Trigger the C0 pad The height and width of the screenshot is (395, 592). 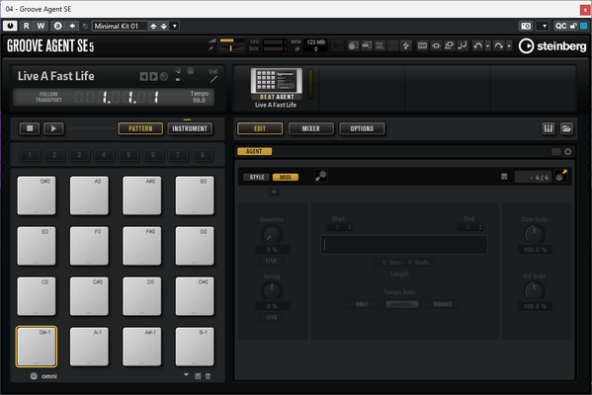point(37,296)
